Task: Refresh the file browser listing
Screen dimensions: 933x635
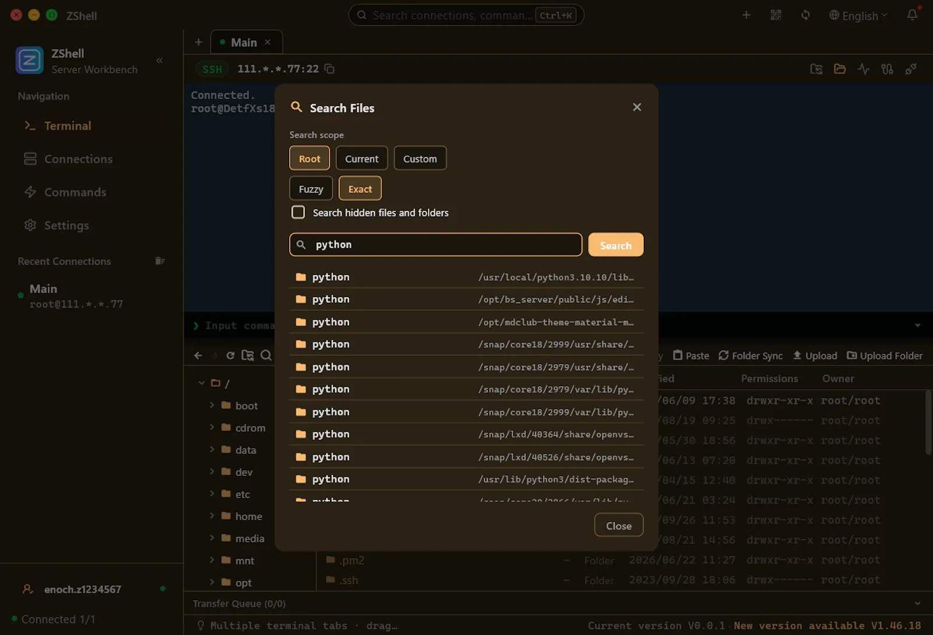Action: pyautogui.click(x=230, y=355)
